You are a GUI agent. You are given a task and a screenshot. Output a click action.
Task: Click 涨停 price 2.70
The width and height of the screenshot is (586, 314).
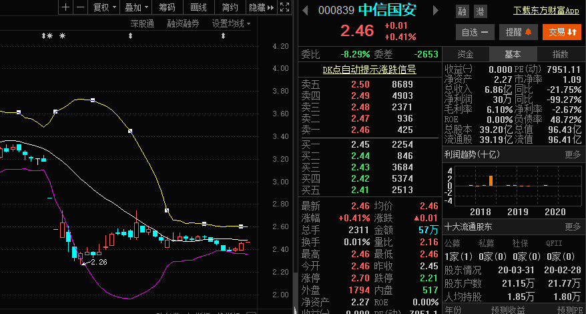tap(360, 278)
